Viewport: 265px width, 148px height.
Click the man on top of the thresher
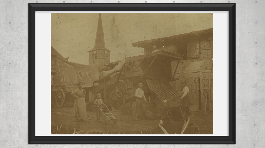pyautogui.click(x=155, y=49)
